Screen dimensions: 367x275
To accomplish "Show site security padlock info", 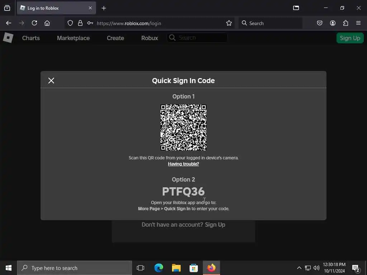I will pyautogui.click(x=80, y=23).
